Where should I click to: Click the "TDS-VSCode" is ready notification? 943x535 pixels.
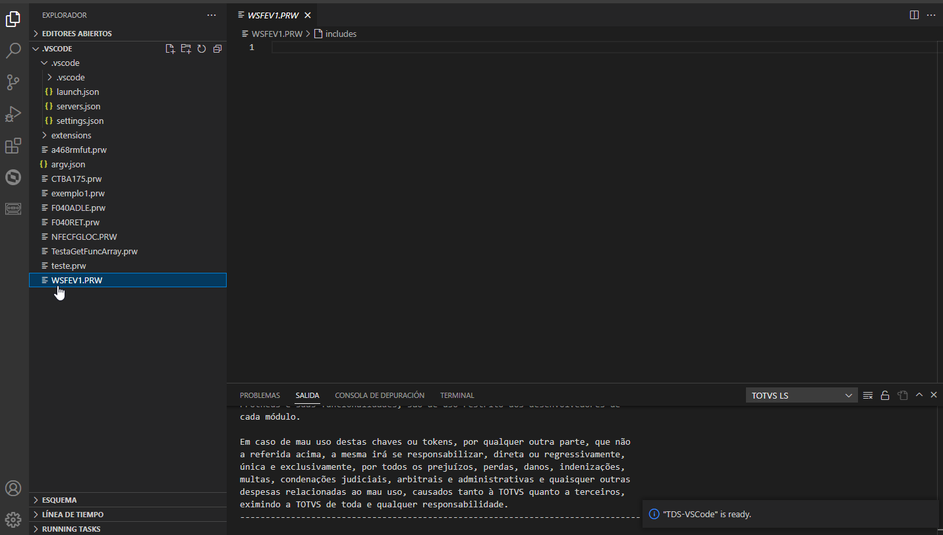[789, 514]
